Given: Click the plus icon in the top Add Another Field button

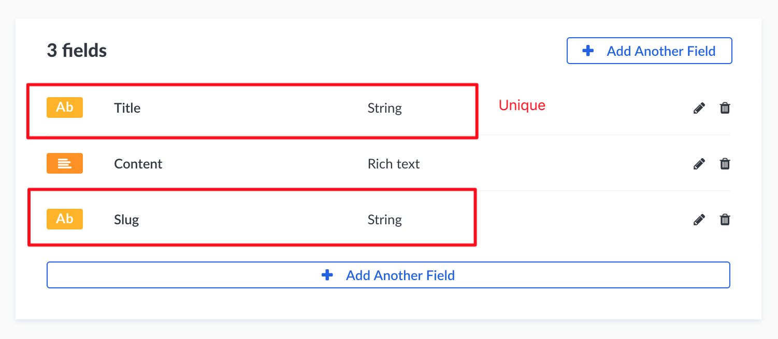Looking at the screenshot, I should [x=587, y=51].
